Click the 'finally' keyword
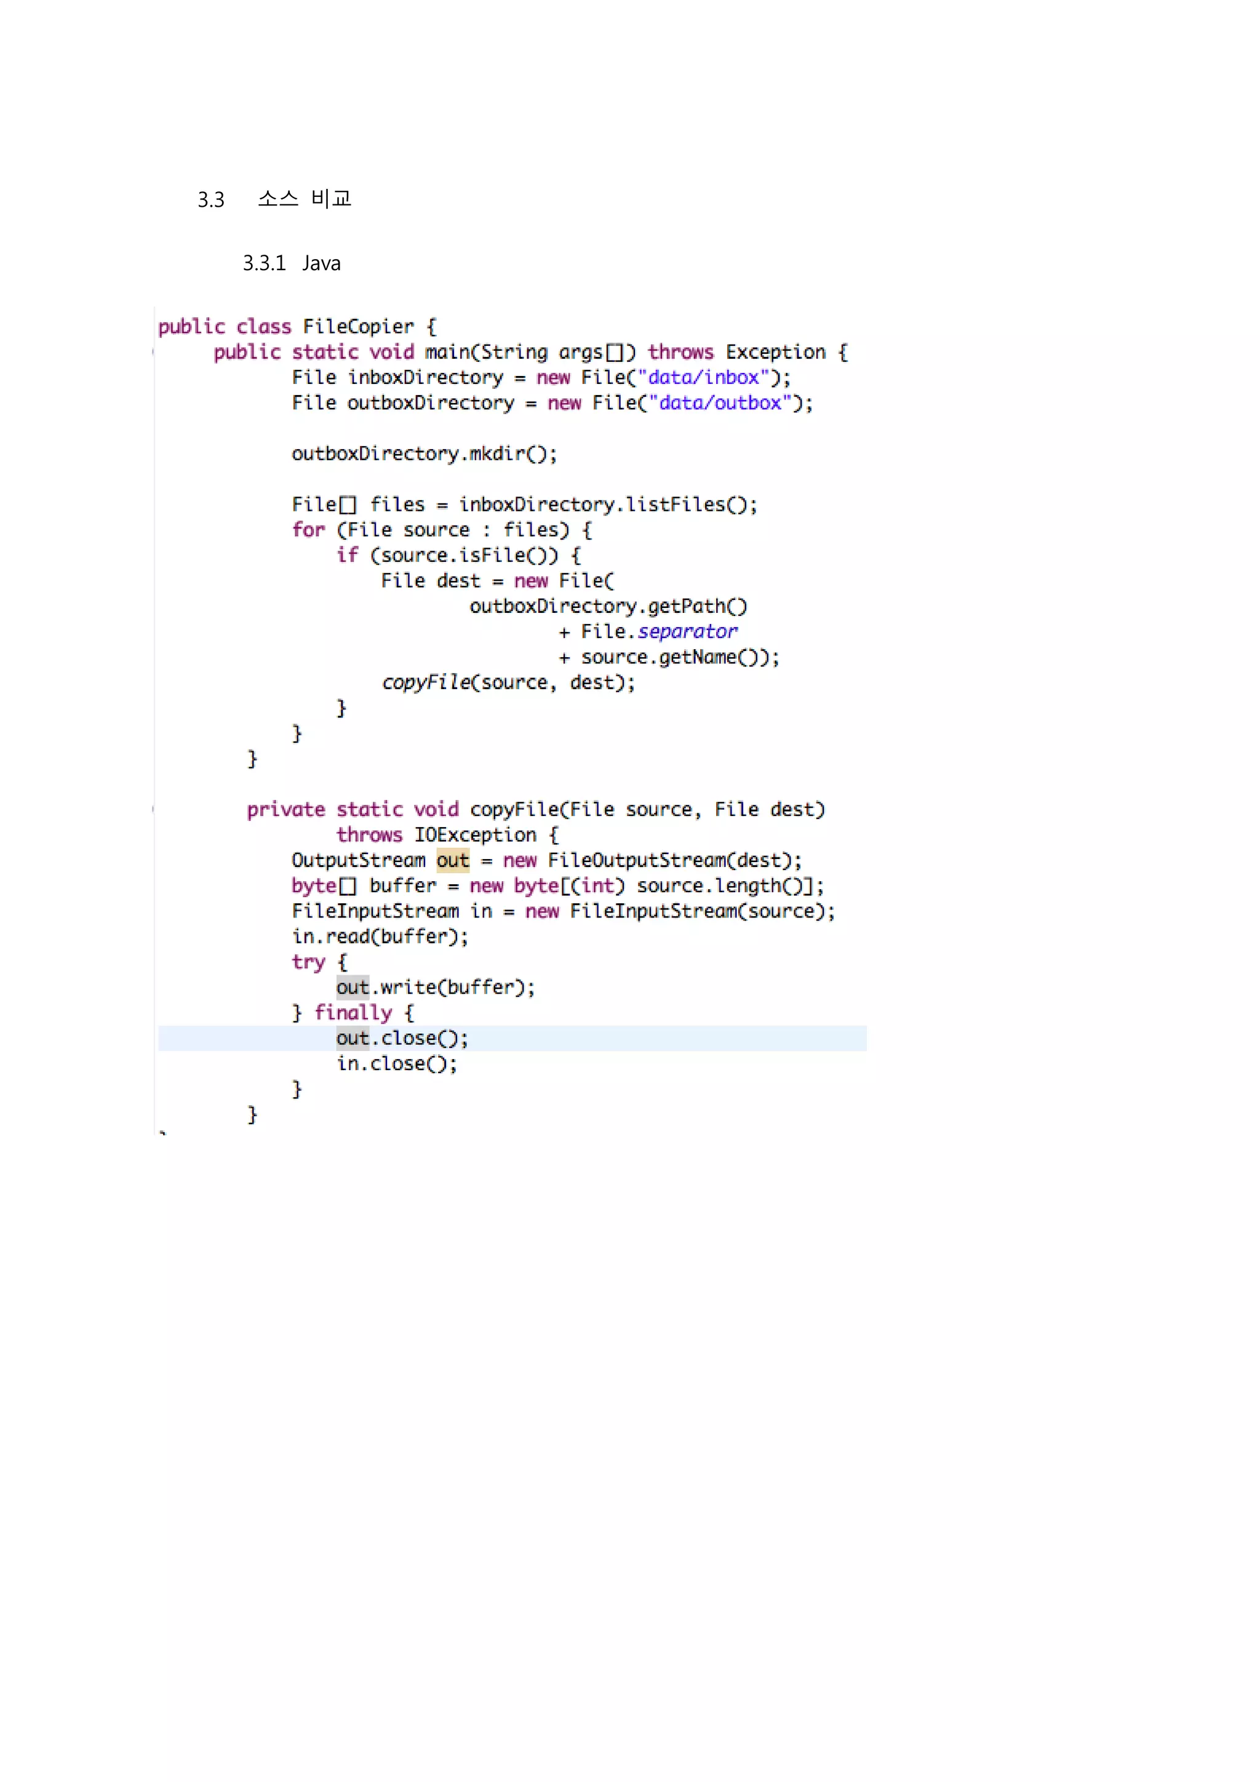Screen dimensions: 1260x1782 tap(353, 1013)
